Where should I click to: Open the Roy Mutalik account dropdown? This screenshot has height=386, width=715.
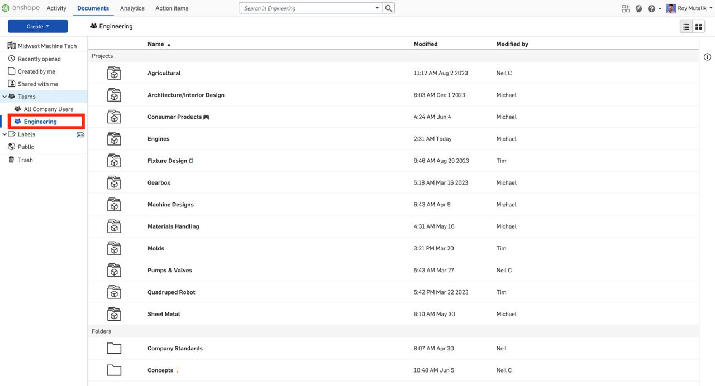pos(689,8)
